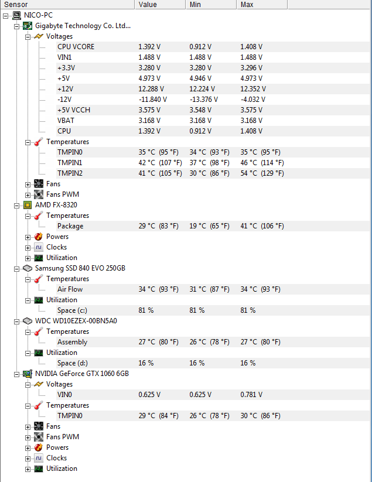The width and height of the screenshot is (372, 482).
Task: Expand the AMD FX-8320 Clocks group
Action: coord(28,248)
